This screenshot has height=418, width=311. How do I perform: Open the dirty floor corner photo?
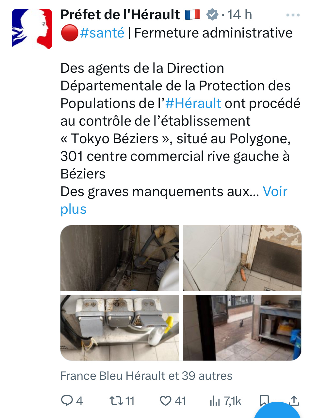(x=120, y=258)
